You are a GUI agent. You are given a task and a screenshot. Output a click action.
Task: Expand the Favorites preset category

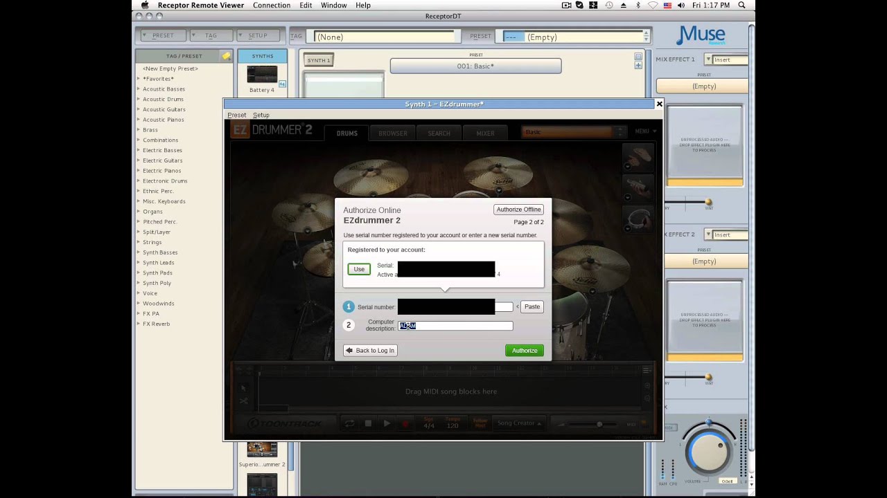tap(139, 79)
